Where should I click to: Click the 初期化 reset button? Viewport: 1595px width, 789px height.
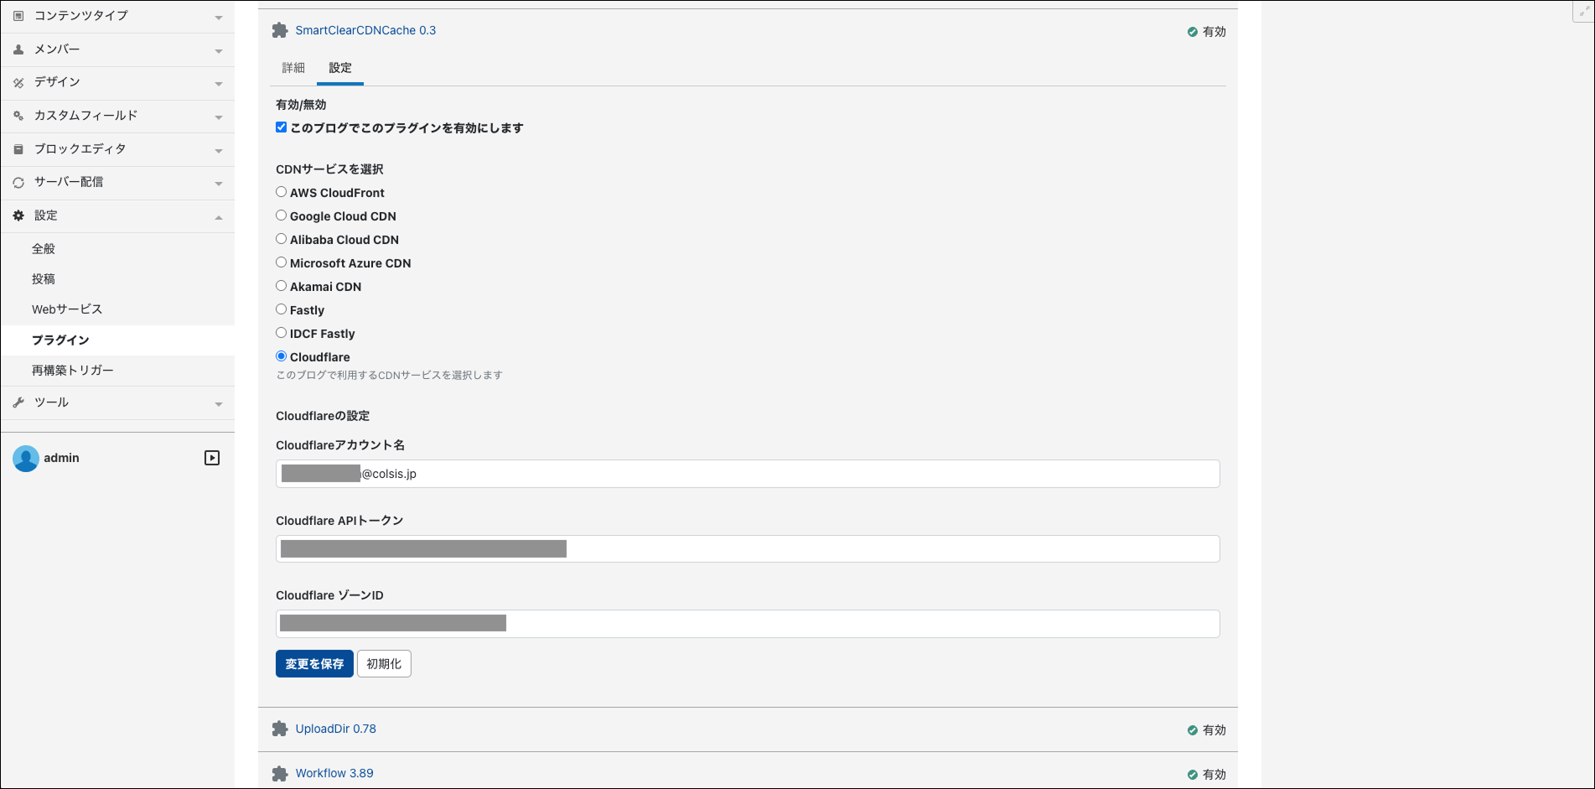coord(384,663)
